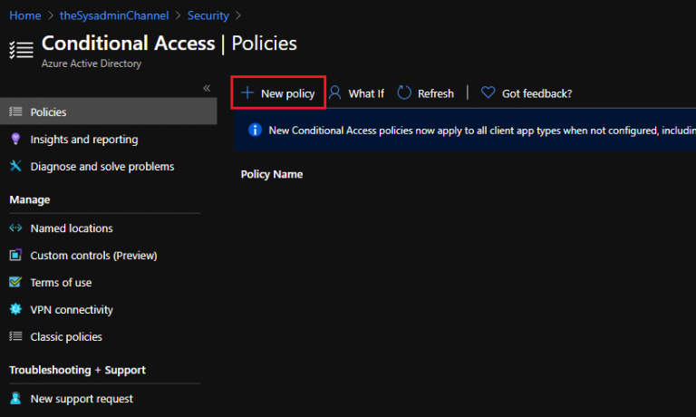
Task: Open Got feedback? link
Action: tap(527, 93)
